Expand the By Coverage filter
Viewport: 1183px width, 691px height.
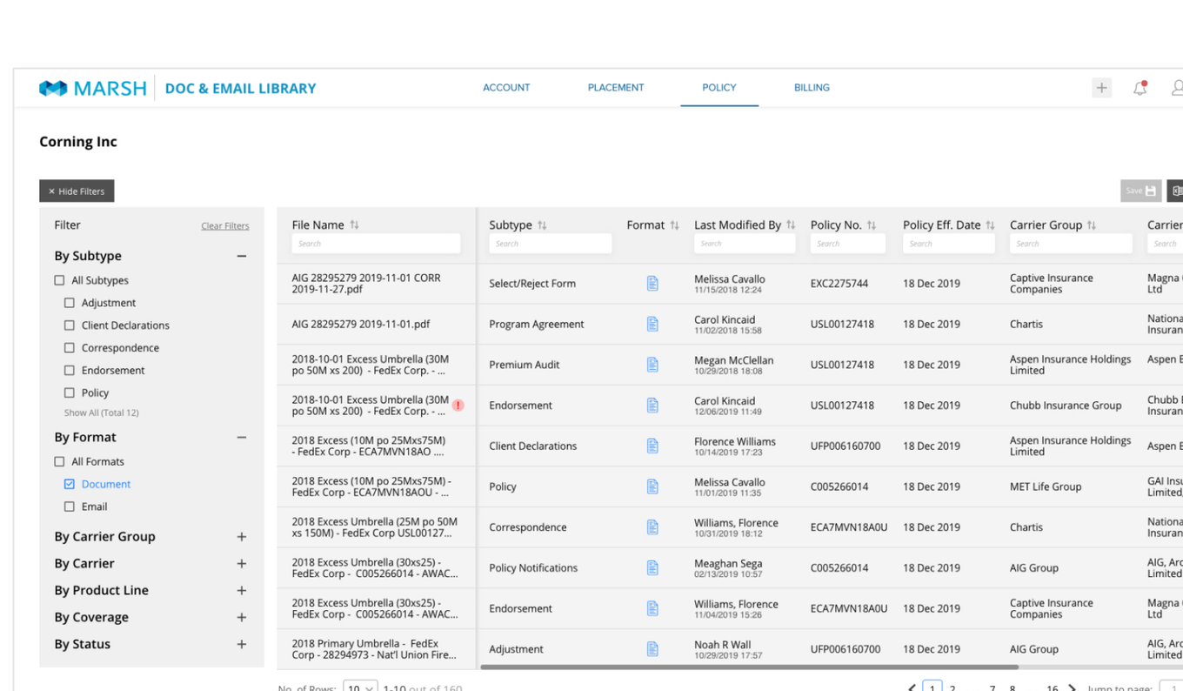(242, 618)
